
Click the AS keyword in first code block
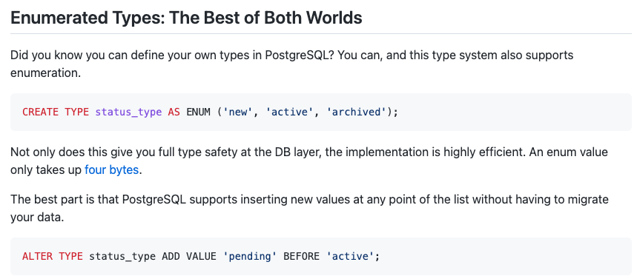[x=174, y=112]
